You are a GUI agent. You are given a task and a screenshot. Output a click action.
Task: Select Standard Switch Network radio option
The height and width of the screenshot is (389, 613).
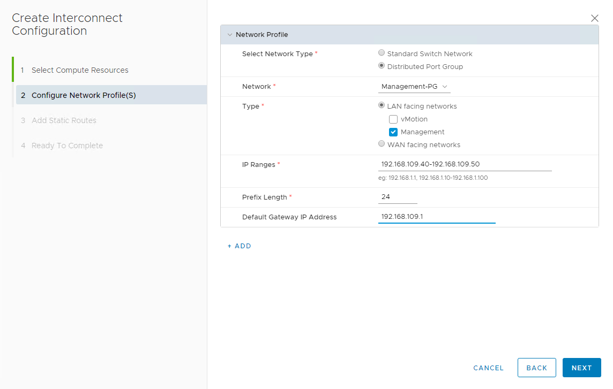pos(382,54)
